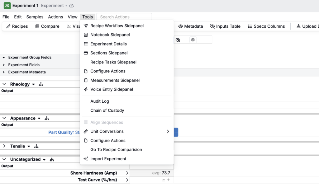The width and height of the screenshot is (319, 187).
Task: Select Audit Log from Tools menu
Action: click(x=100, y=101)
